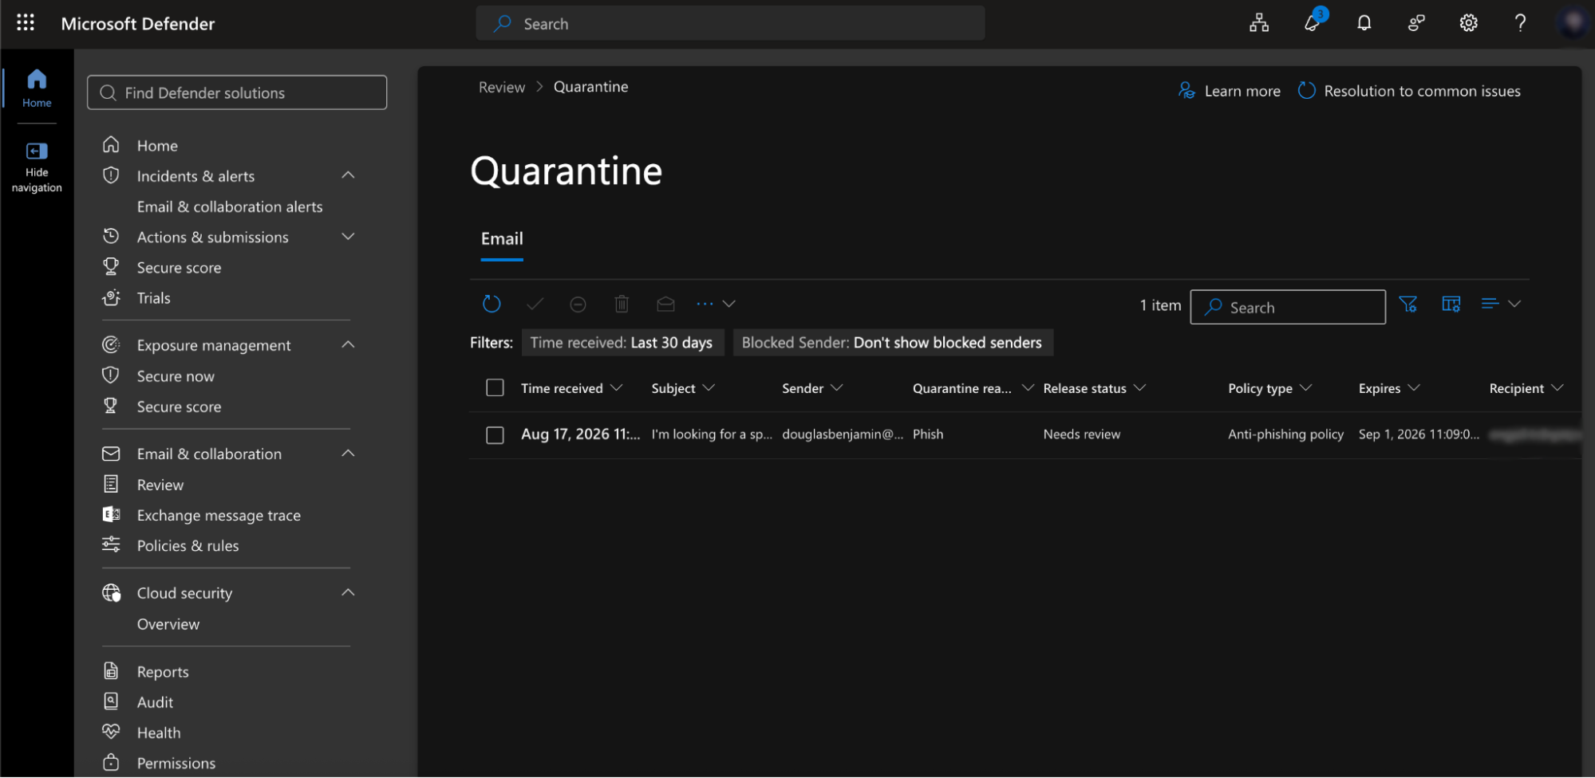Open Settings gear icon

(1469, 23)
